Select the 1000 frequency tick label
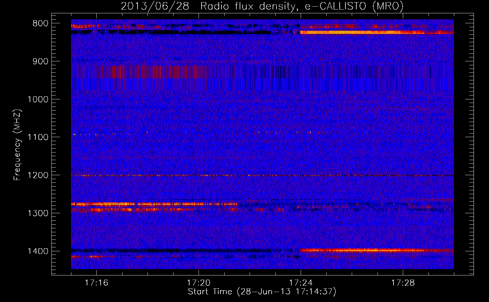Screen dimensions: 489x302 click(38, 99)
